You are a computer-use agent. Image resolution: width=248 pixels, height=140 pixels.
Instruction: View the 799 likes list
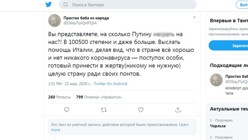[99, 97]
